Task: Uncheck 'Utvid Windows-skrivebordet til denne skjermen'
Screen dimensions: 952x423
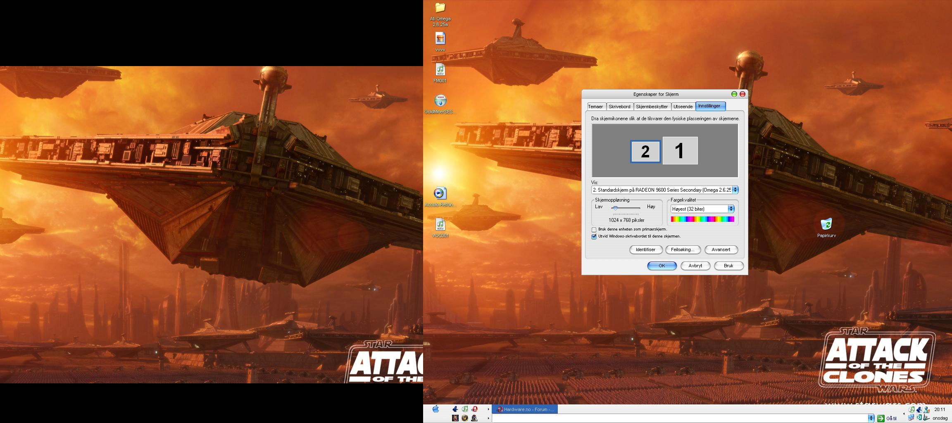Action: tap(594, 236)
